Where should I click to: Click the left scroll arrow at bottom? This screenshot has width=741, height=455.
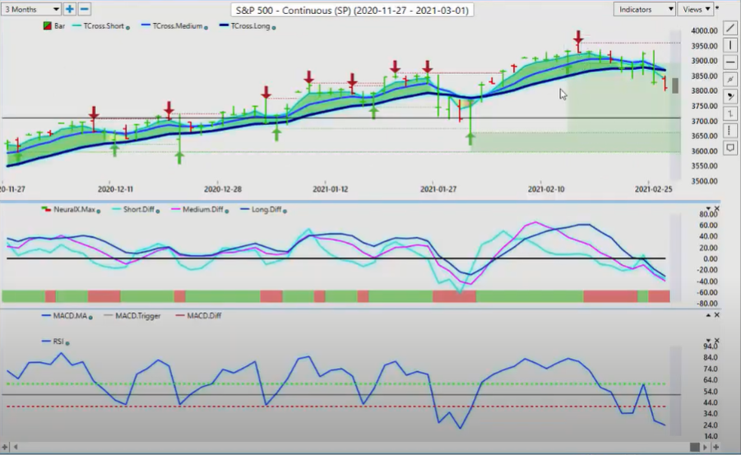coord(16,447)
